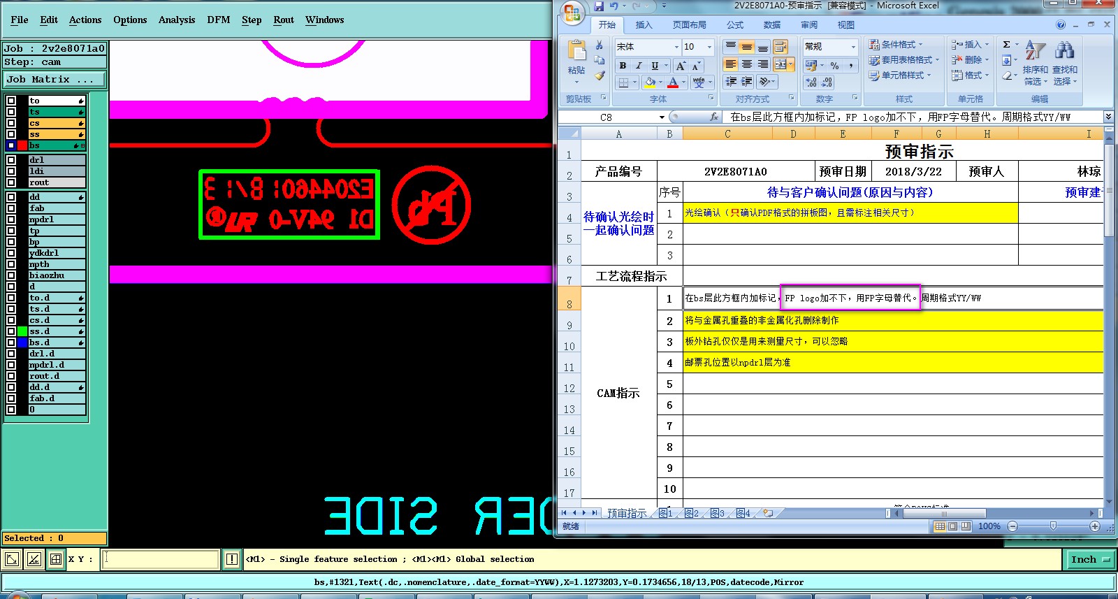Toggle visibility checkbox for layer ss.d

coord(11,331)
